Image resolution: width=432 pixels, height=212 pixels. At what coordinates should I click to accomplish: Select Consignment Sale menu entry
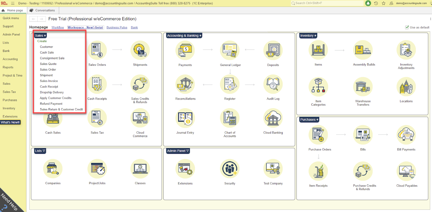coord(52,58)
